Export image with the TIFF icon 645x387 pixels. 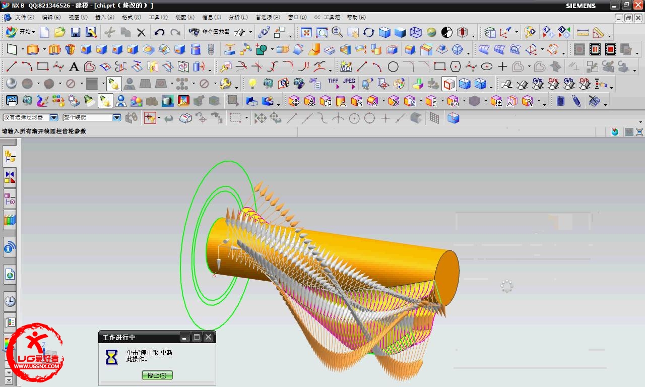pyautogui.click(x=333, y=83)
